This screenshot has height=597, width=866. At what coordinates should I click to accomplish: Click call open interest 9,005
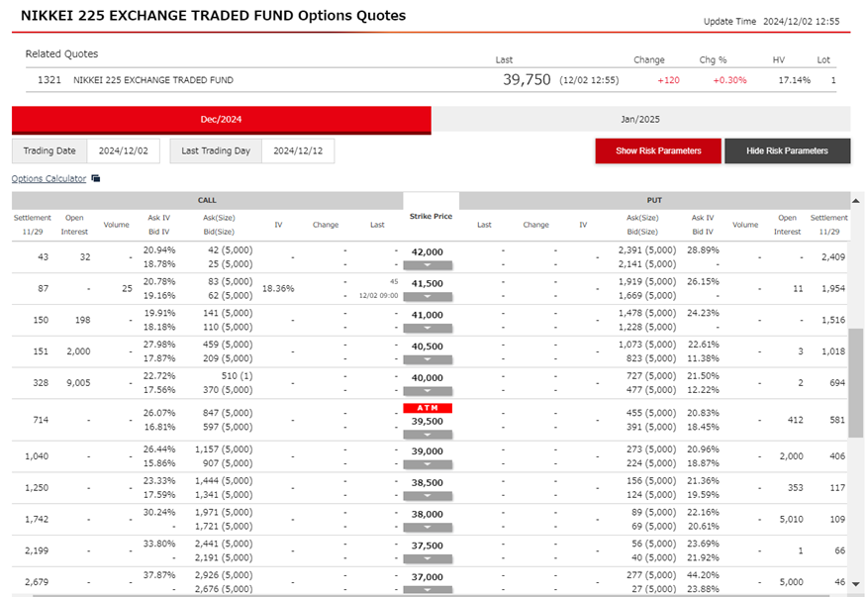click(x=78, y=383)
